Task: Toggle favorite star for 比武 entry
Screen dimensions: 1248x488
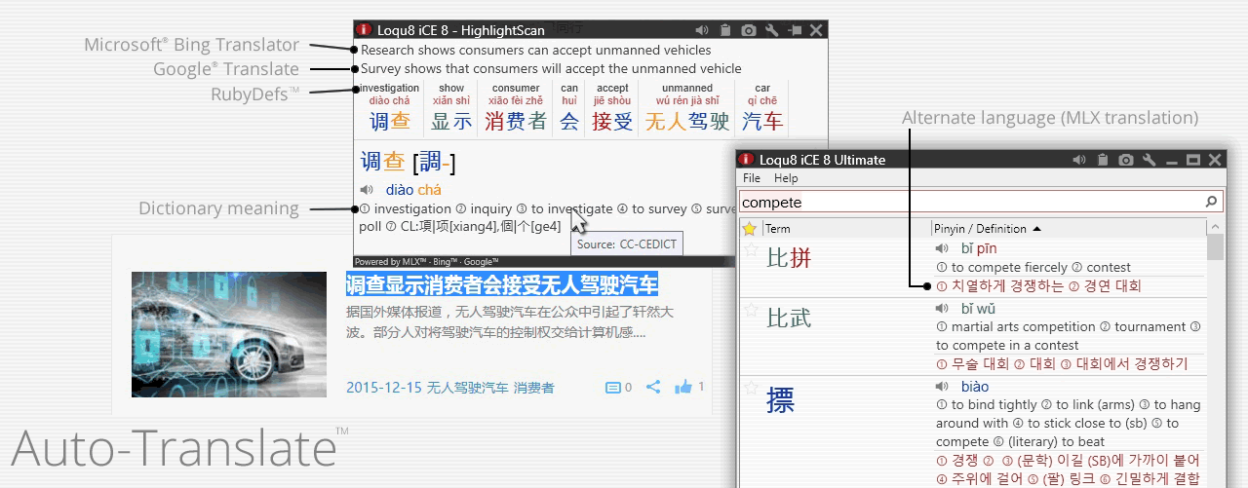Action: pos(752,310)
